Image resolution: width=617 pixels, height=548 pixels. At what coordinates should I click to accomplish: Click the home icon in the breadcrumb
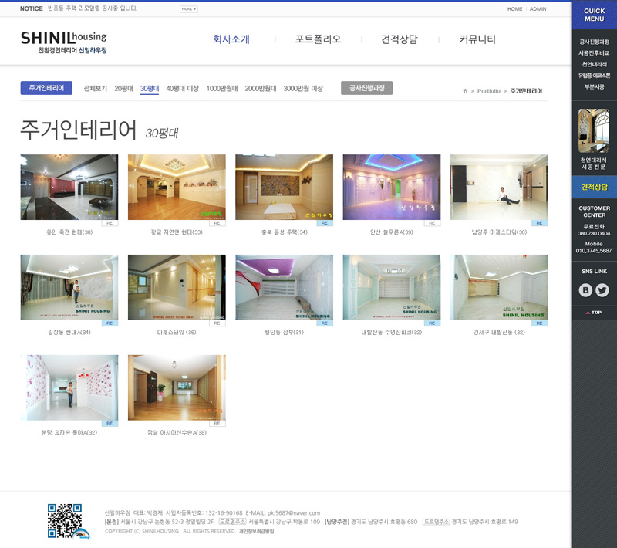[x=465, y=91]
